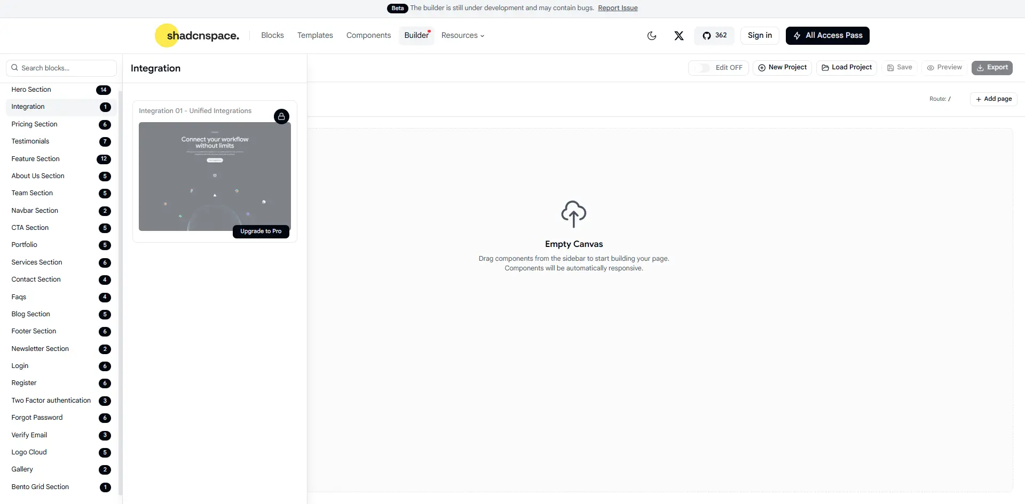Click the Add page button
The width and height of the screenshot is (1025, 504).
(993, 99)
